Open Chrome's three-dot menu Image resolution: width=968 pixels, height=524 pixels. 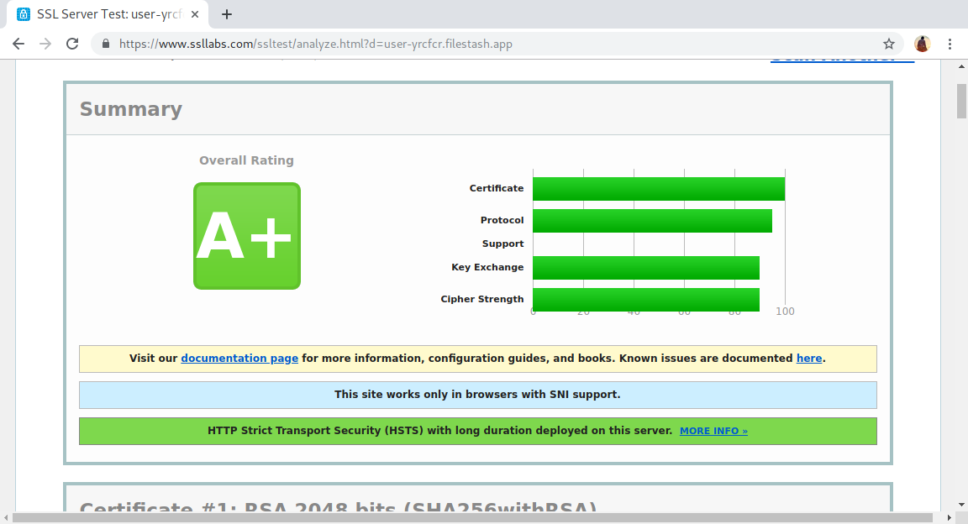[950, 44]
